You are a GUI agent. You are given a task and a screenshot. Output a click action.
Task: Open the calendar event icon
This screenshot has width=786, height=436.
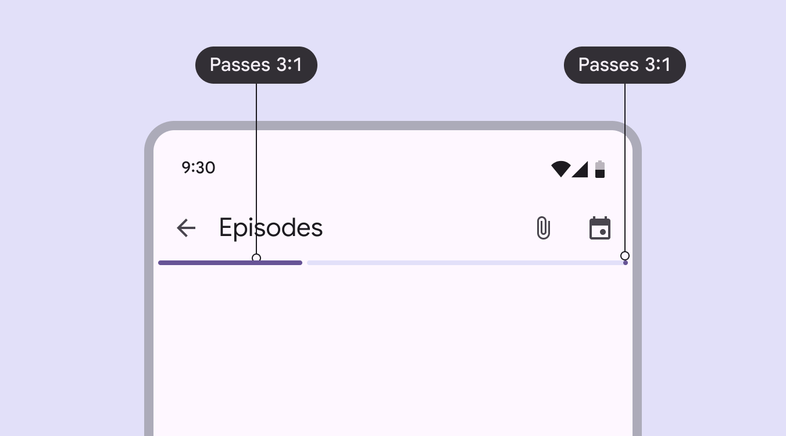600,228
